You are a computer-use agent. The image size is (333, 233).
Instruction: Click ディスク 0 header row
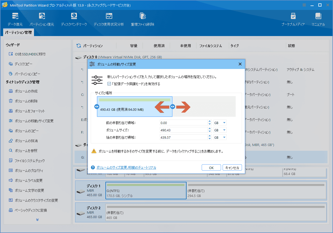click(x=201, y=57)
